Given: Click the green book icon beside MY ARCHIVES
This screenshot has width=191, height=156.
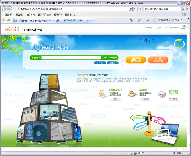Looking at the screenshot, I should pos(183,27).
